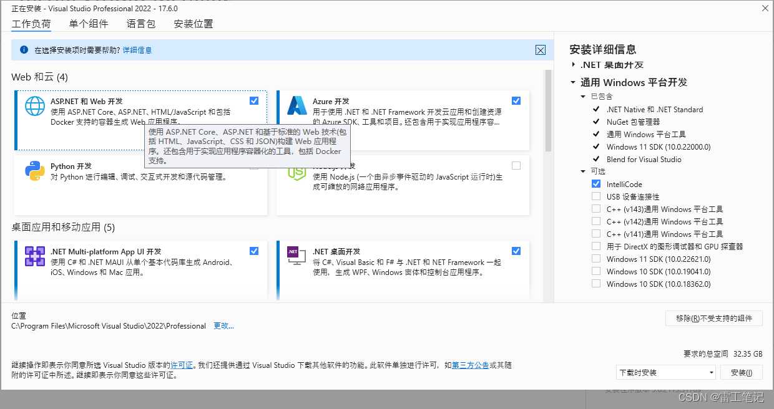Click the workloads list vertical scrollbar

click(x=548, y=111)
